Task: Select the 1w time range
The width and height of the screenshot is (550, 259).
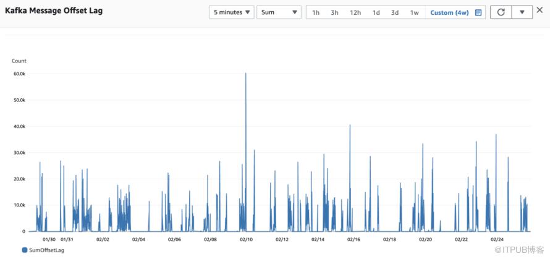Action: coord(415,12)
